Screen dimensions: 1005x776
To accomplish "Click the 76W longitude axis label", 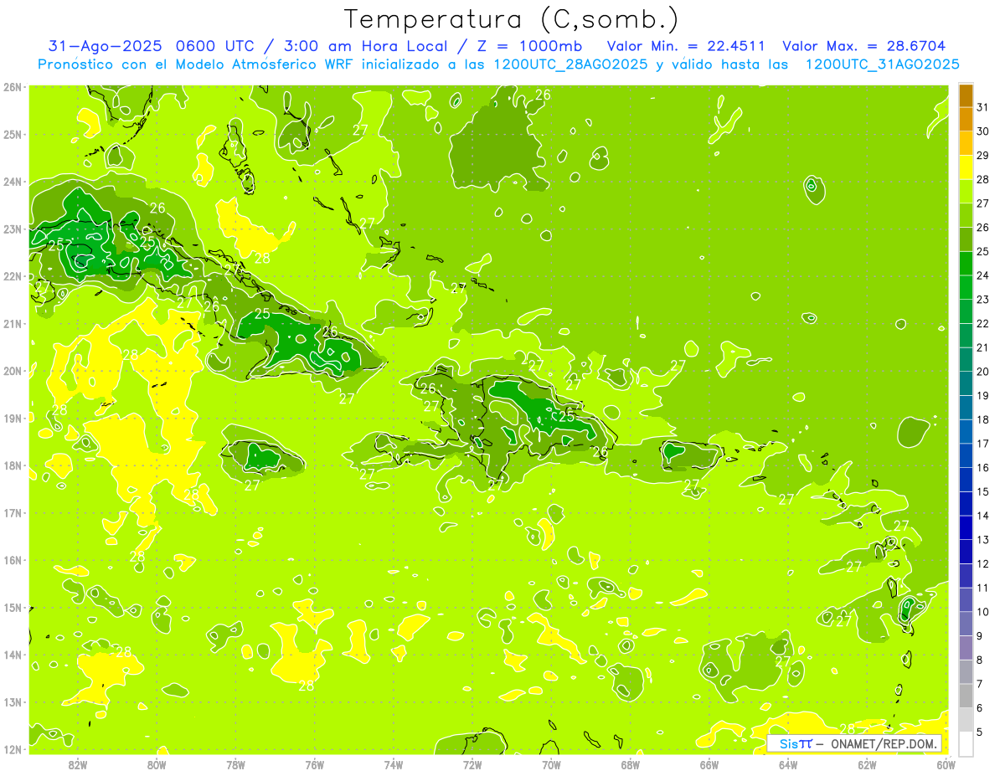I will (314, 764).
